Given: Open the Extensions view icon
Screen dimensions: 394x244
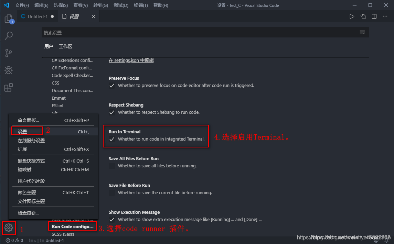Looking at the screenshot, I should [9, 88].
